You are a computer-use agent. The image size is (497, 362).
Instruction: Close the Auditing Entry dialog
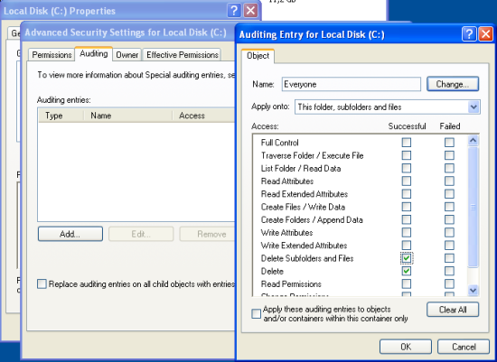pyautogui.click(x=485, y=33)
